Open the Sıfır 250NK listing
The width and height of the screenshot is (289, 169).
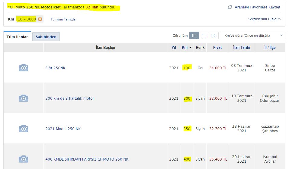[x=55, y=68]
